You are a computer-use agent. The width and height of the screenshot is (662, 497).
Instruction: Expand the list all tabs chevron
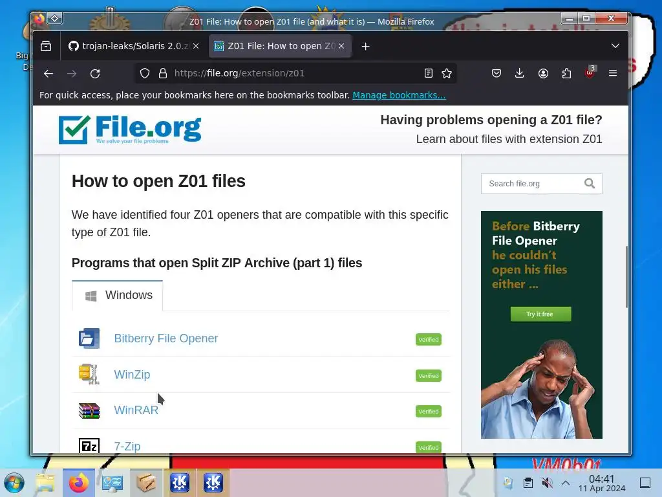(615, 46)
